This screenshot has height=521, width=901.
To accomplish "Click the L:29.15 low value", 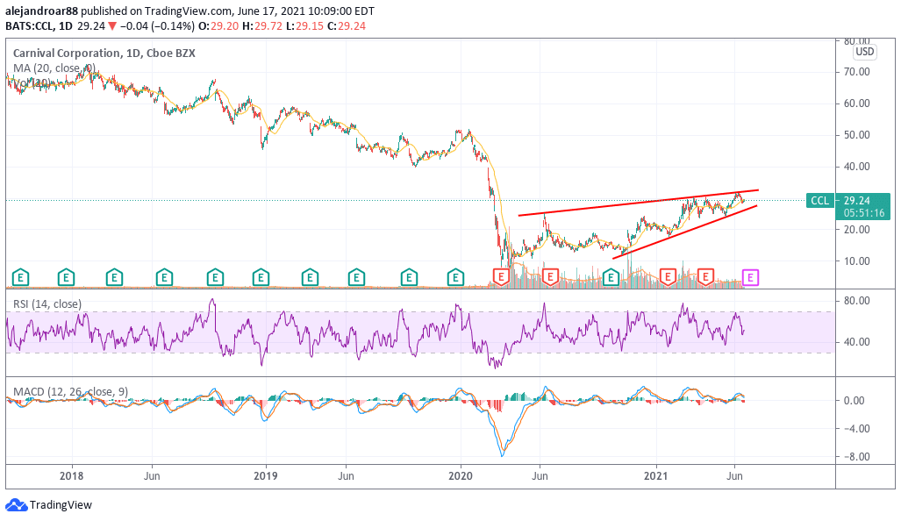I will point(305,25).
